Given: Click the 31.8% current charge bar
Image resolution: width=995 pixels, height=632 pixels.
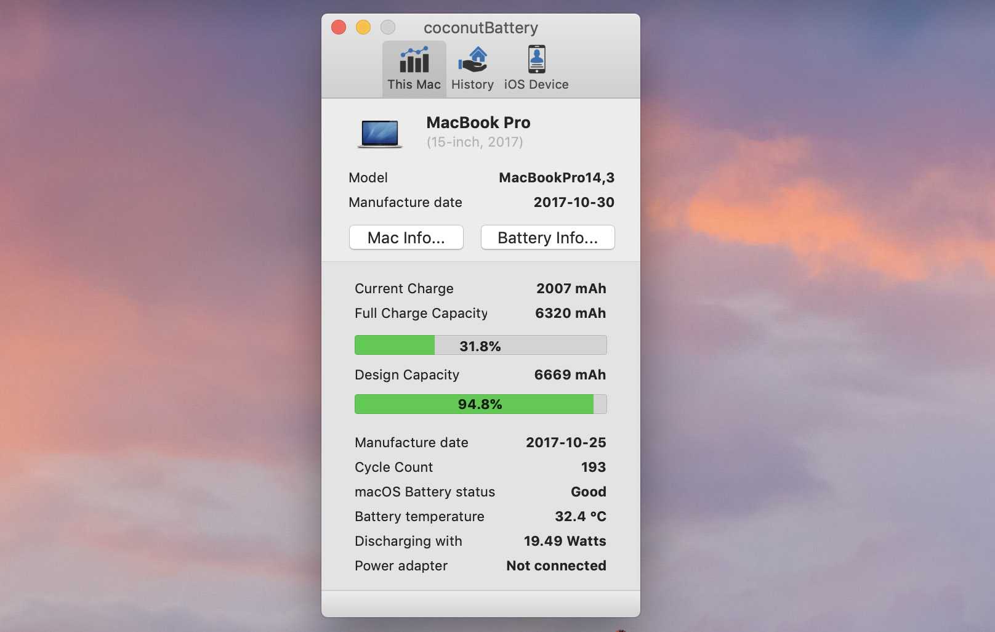Looking at the screenshot, I should pyautogui.click(x=480, y=346).
